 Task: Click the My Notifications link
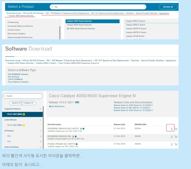[58, 107]
